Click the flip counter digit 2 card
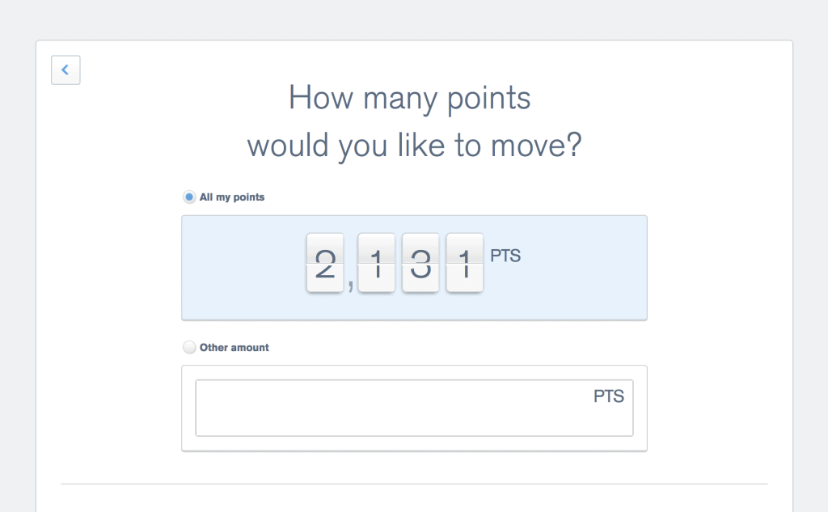The height and width of the screenshot is (512, 828). (325, 264)
